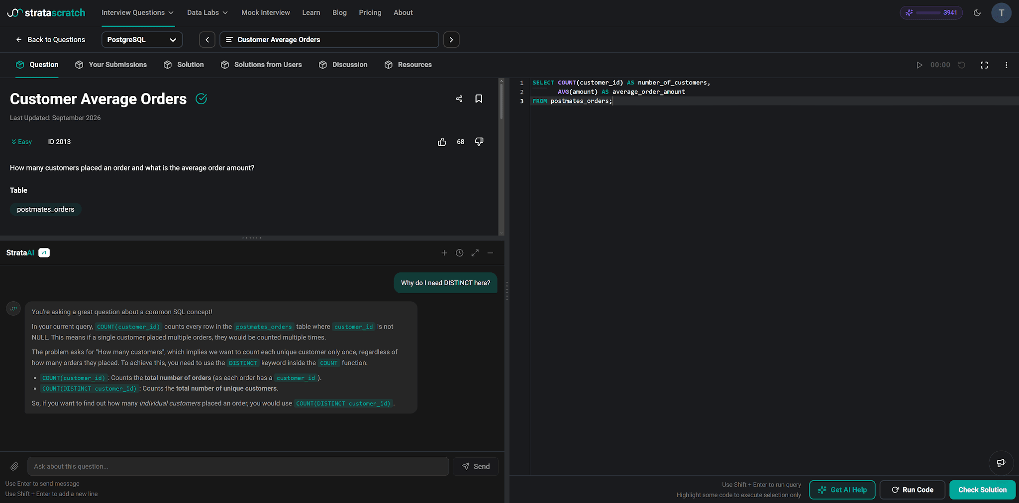Click the StrataScratch logo
1019x503 pixels.
(46, 12)
